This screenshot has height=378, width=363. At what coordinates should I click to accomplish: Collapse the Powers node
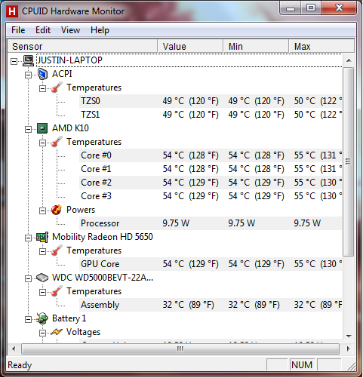pyautogui.click(x=42, y=211)
